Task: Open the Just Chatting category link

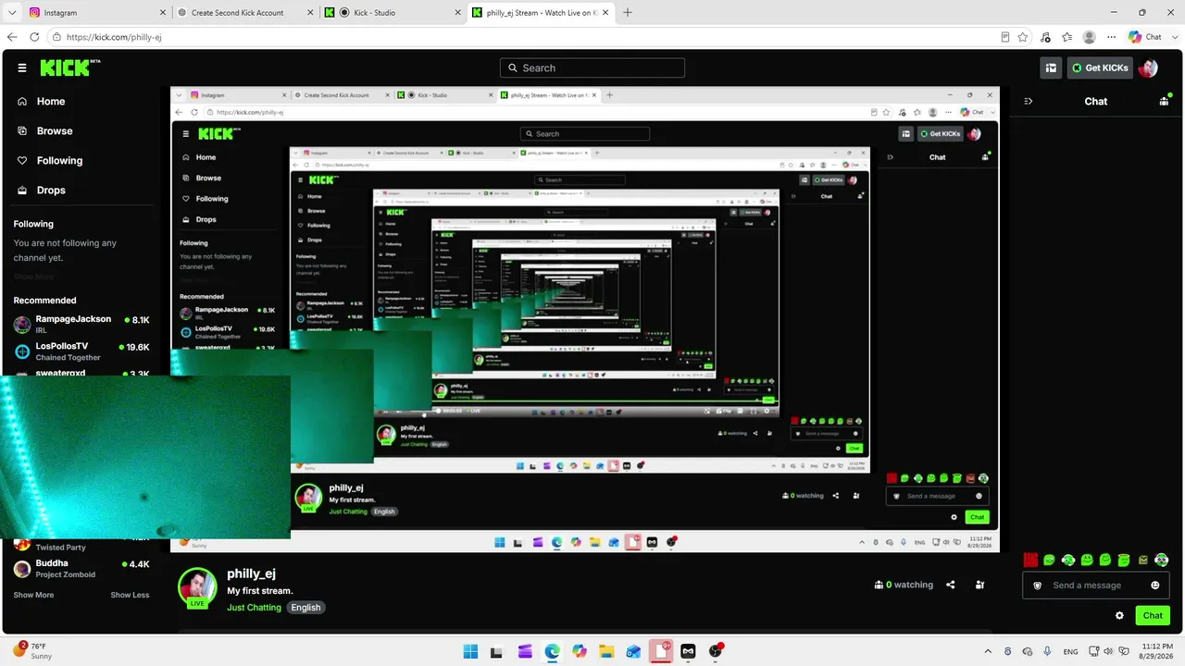Action: pos(254,608)
